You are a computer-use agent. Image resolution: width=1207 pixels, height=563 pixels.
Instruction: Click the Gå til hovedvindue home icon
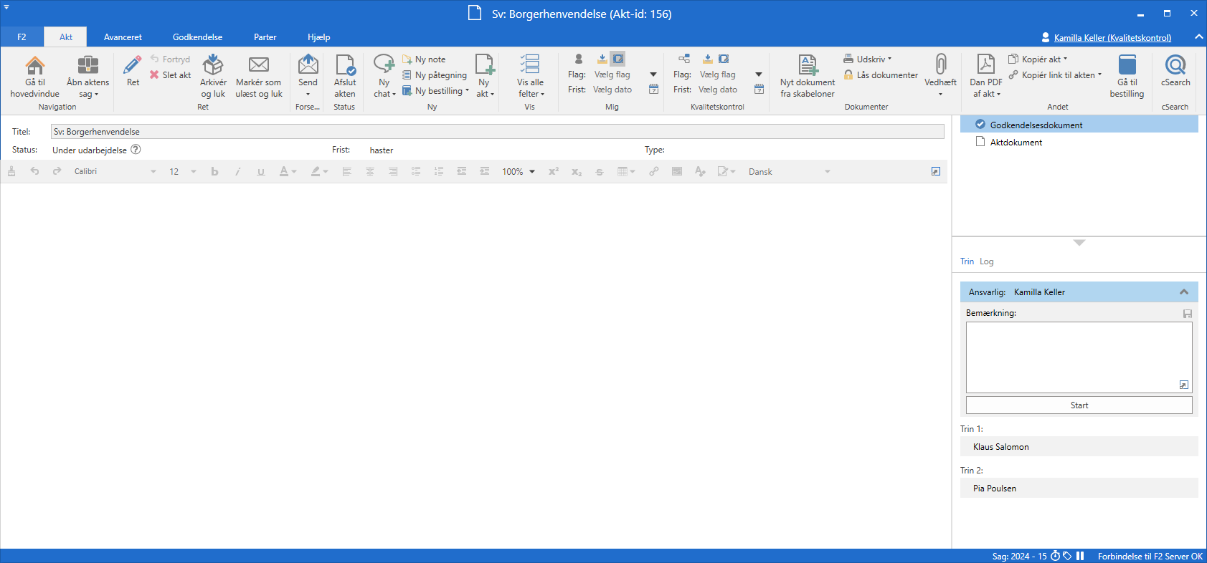click(34, 66)
